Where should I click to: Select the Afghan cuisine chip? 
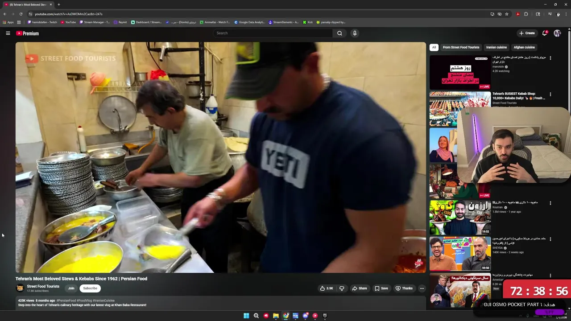point(524,47)
